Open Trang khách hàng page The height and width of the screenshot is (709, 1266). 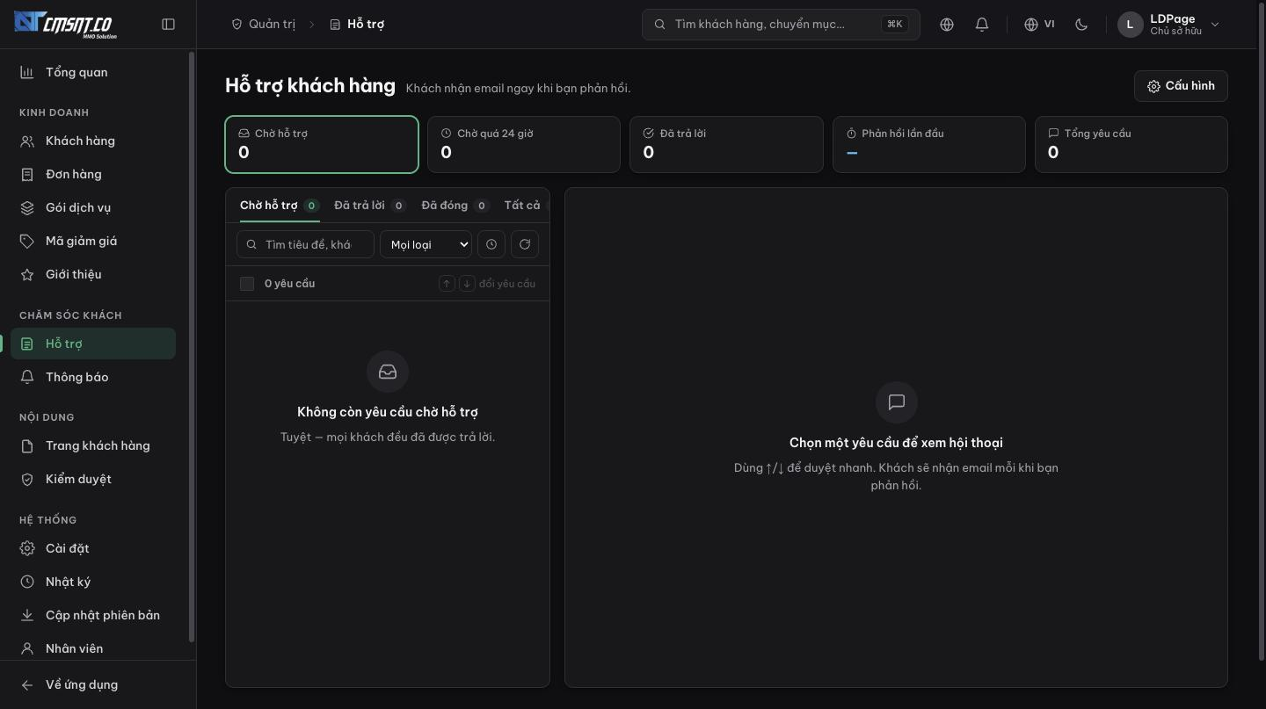(x=93, y=445)
